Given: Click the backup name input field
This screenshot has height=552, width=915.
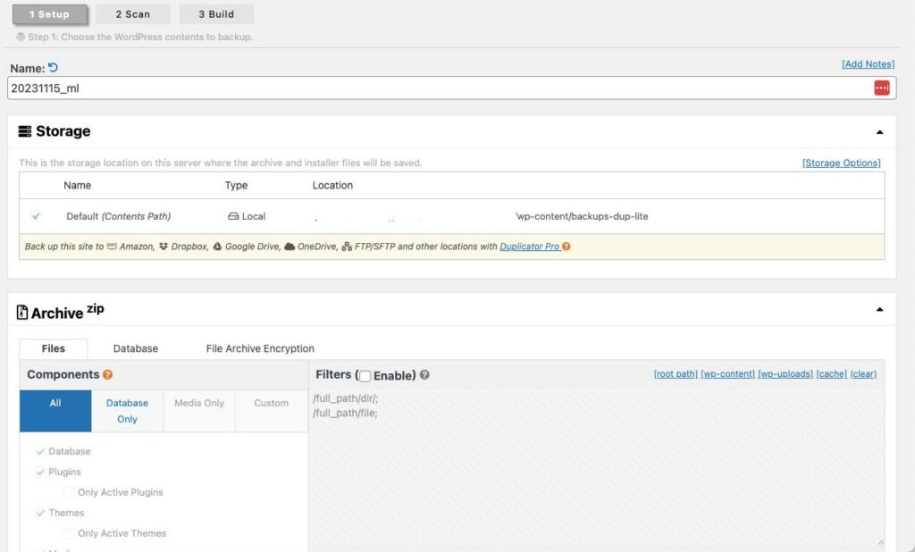Looking at the screenshot, I should pyautogui.click(x=429, y=88).
